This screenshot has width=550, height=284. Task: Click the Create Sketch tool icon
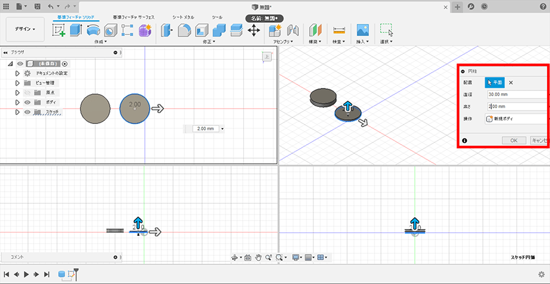click(x=60, y=30)
